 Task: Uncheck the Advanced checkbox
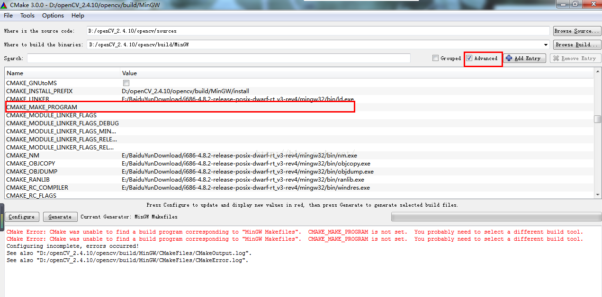point(469,58)
